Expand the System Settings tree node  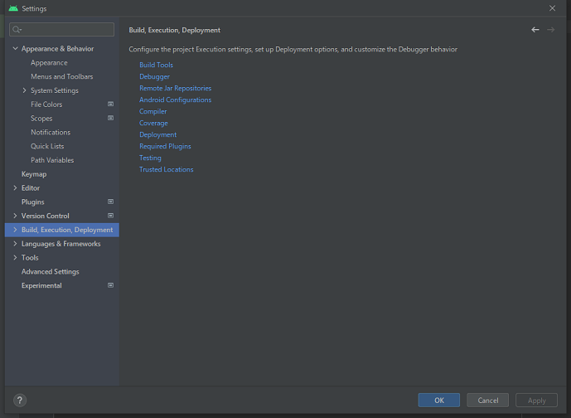(24, 90)
